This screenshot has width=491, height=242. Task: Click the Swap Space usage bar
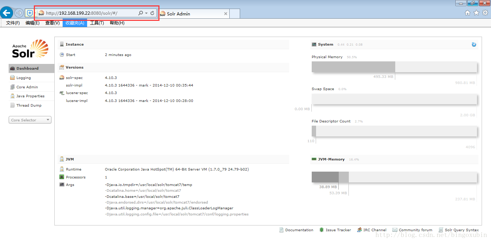[394, 99]
